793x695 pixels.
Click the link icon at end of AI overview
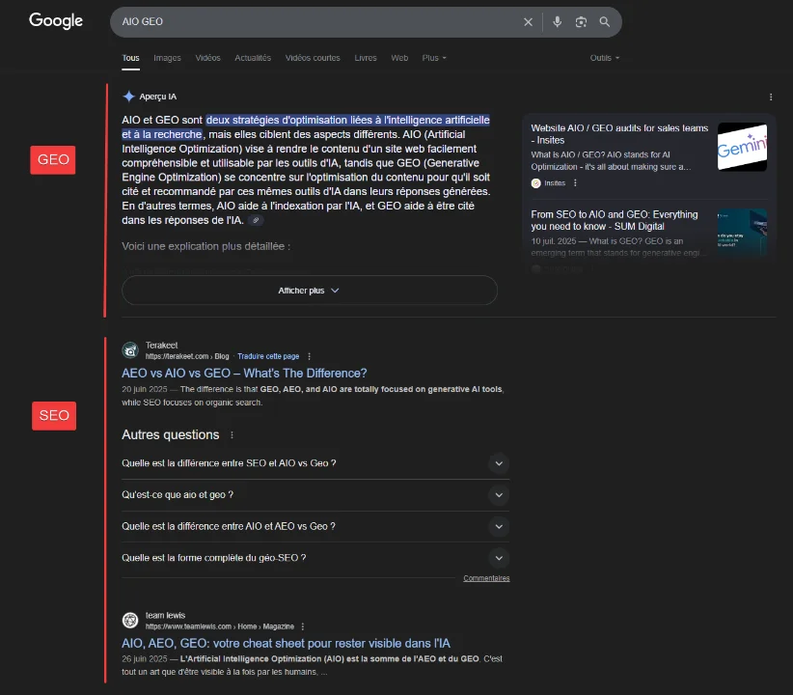255,220
